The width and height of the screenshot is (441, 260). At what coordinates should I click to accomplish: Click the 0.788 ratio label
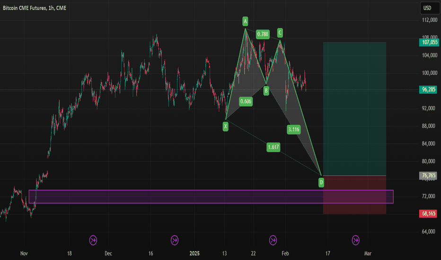(263, 35)
